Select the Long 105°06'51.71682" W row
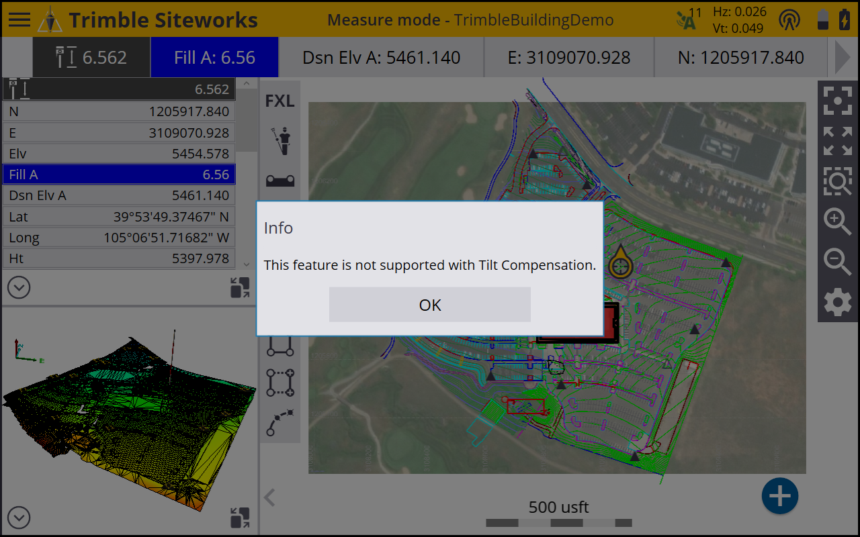The width and height of the screenshot is (860, 537). click(x=119, y=238)
